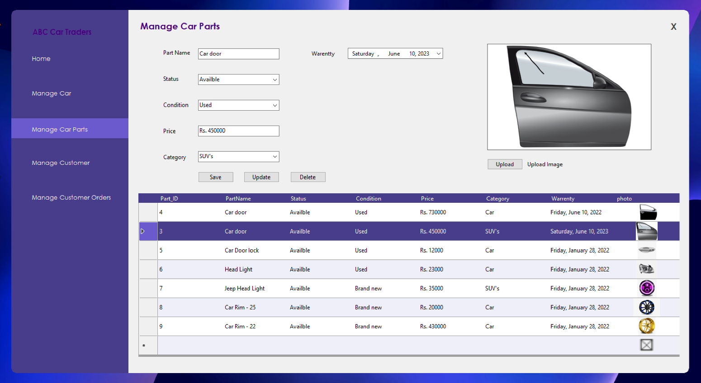Click the Delete button
Viewport: 701px width, 383px height.
(x=308, y=177)
